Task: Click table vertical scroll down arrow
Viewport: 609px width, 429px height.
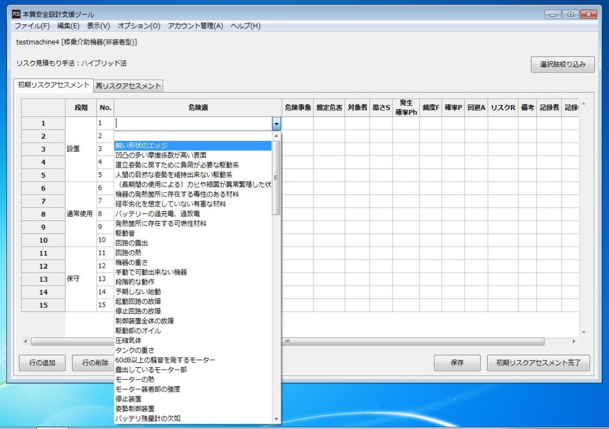Action: click(x=583, y=332)
